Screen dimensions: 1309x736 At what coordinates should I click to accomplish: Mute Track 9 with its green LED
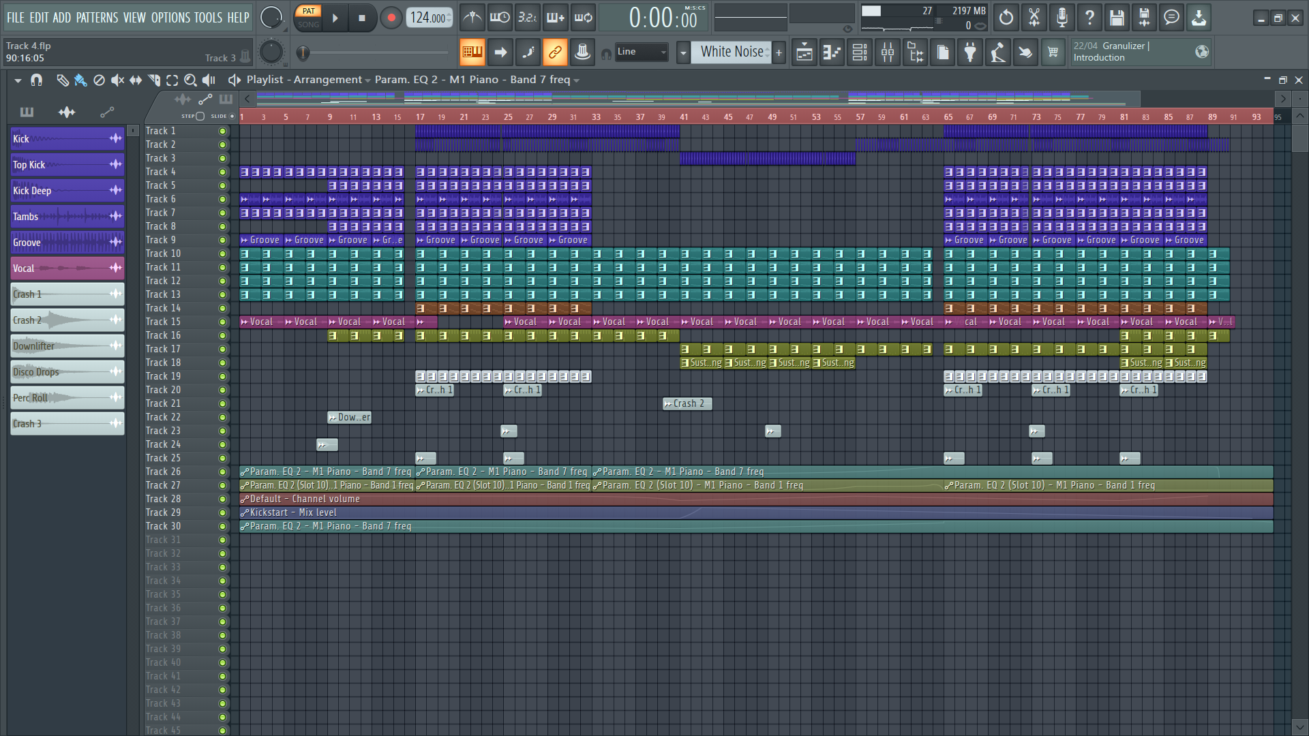pos(222,241)
